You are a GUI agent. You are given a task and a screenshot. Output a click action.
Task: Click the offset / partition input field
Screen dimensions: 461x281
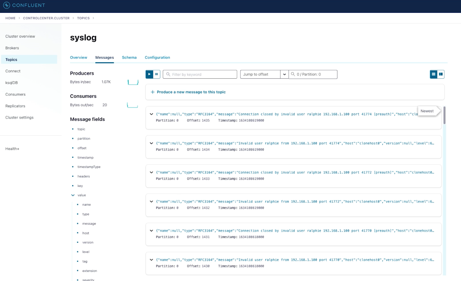(313, 74)
